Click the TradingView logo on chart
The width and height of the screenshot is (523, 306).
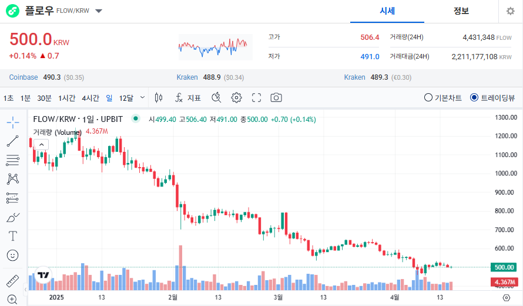[43, 275]
